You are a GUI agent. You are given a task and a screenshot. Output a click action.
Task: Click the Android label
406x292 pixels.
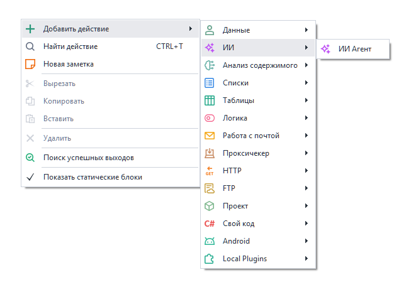[236, 241]
